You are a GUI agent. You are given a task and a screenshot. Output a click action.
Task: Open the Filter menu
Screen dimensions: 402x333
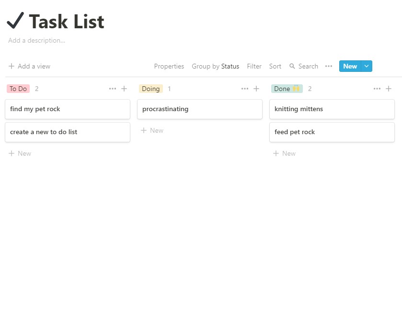point(254,66)
